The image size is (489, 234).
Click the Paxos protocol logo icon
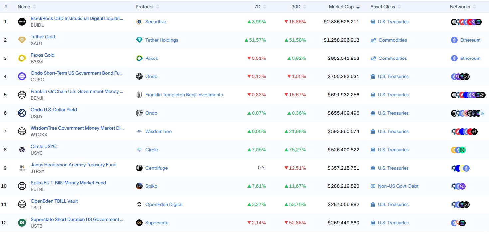point(139,58)
